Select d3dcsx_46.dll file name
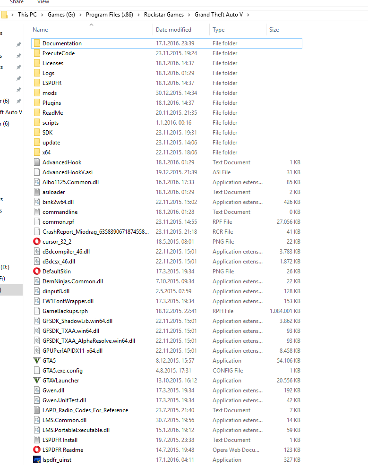The height and width of the screenshot is (475, 368). (x=59, y=262)
